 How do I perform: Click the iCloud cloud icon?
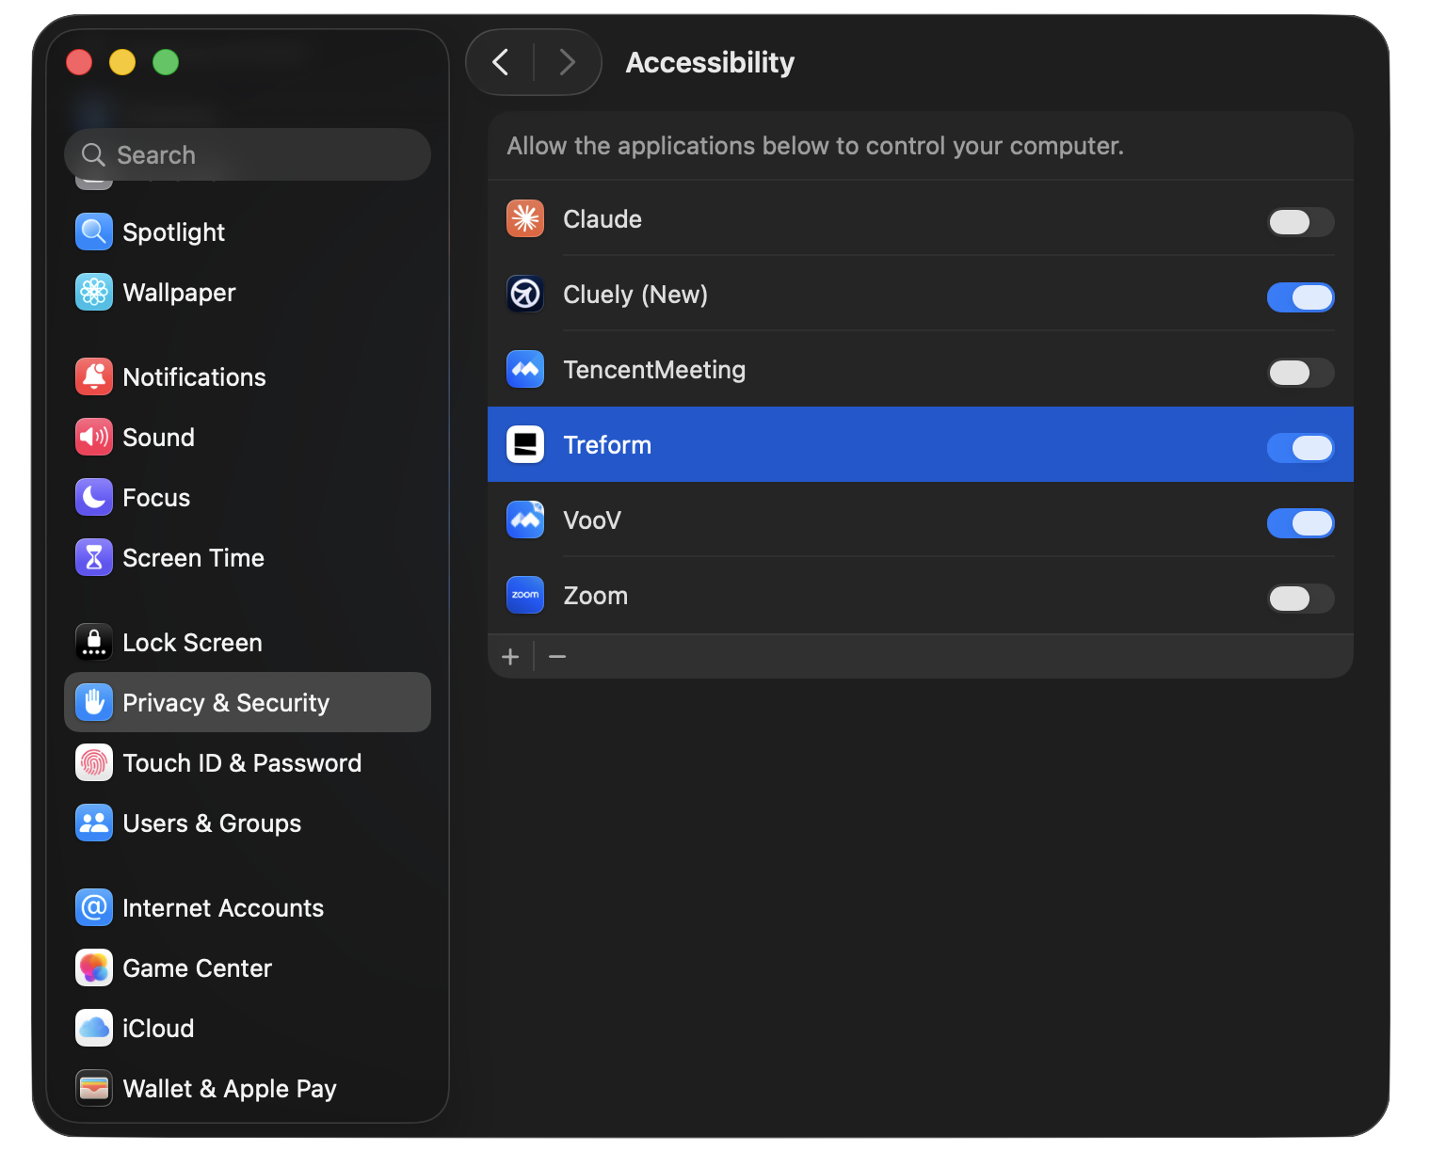click(x=94, y=1029)
